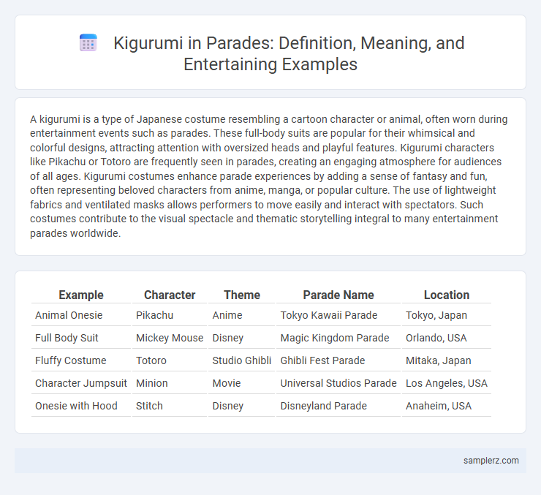Click the 'Ghibli Fest Parade' cell
541x495 pixels.
pyautogui.click(x=338, y=360)
